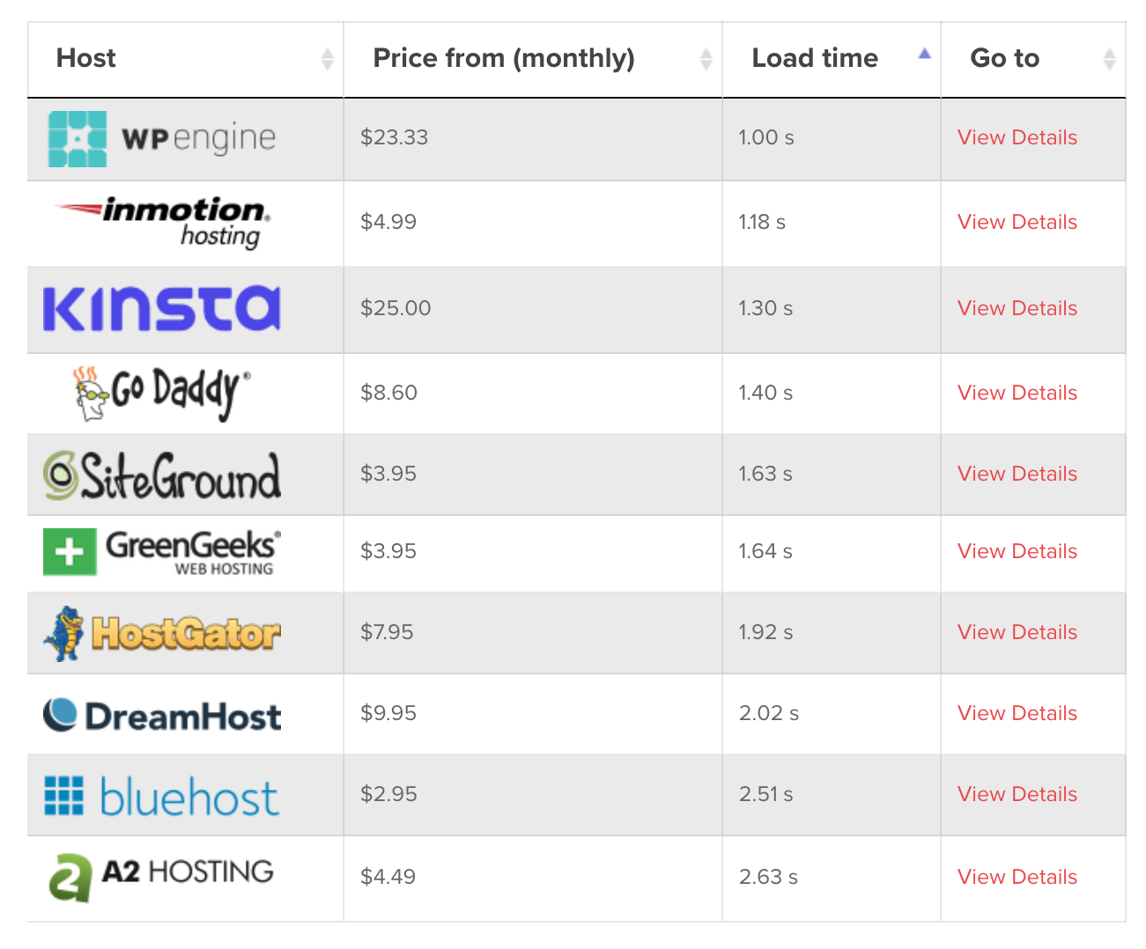Open View Details for WP Engine

pyautogui.click(x=1017, y=138)
